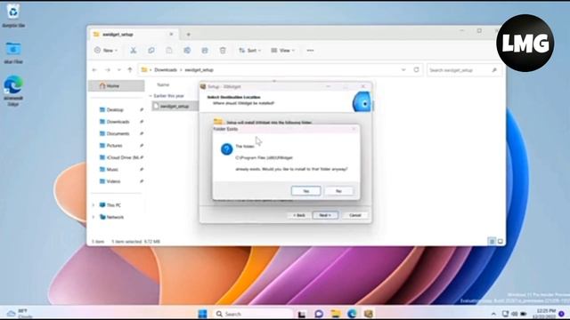This screenshot has width=570, height=320.
Task: Click the Share icon in File Explorer toolbar
Action: [x=205, y=51]
